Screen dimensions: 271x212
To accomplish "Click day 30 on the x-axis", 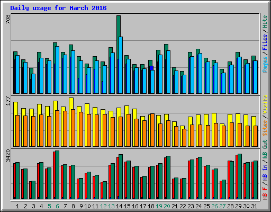I will tap(246, 206).
